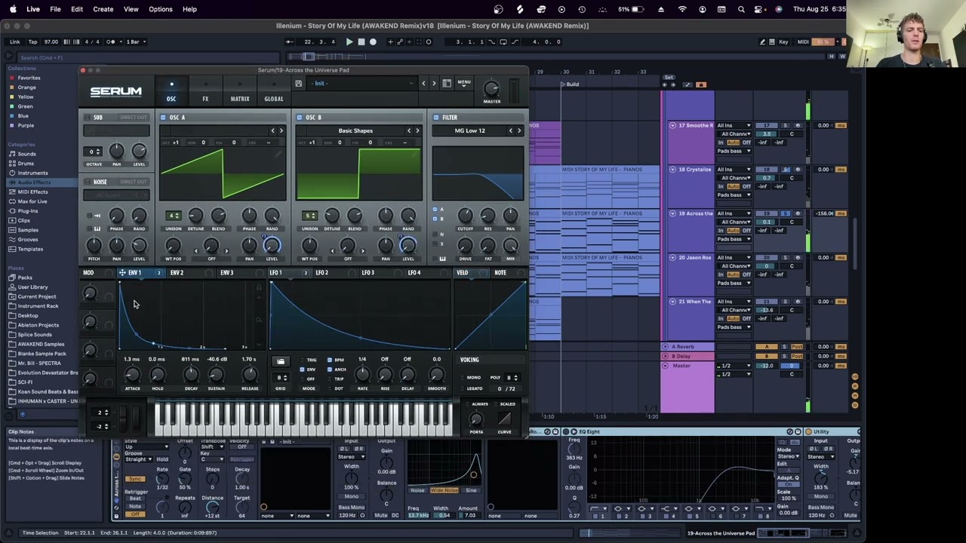Open the Apple menu

13,9
